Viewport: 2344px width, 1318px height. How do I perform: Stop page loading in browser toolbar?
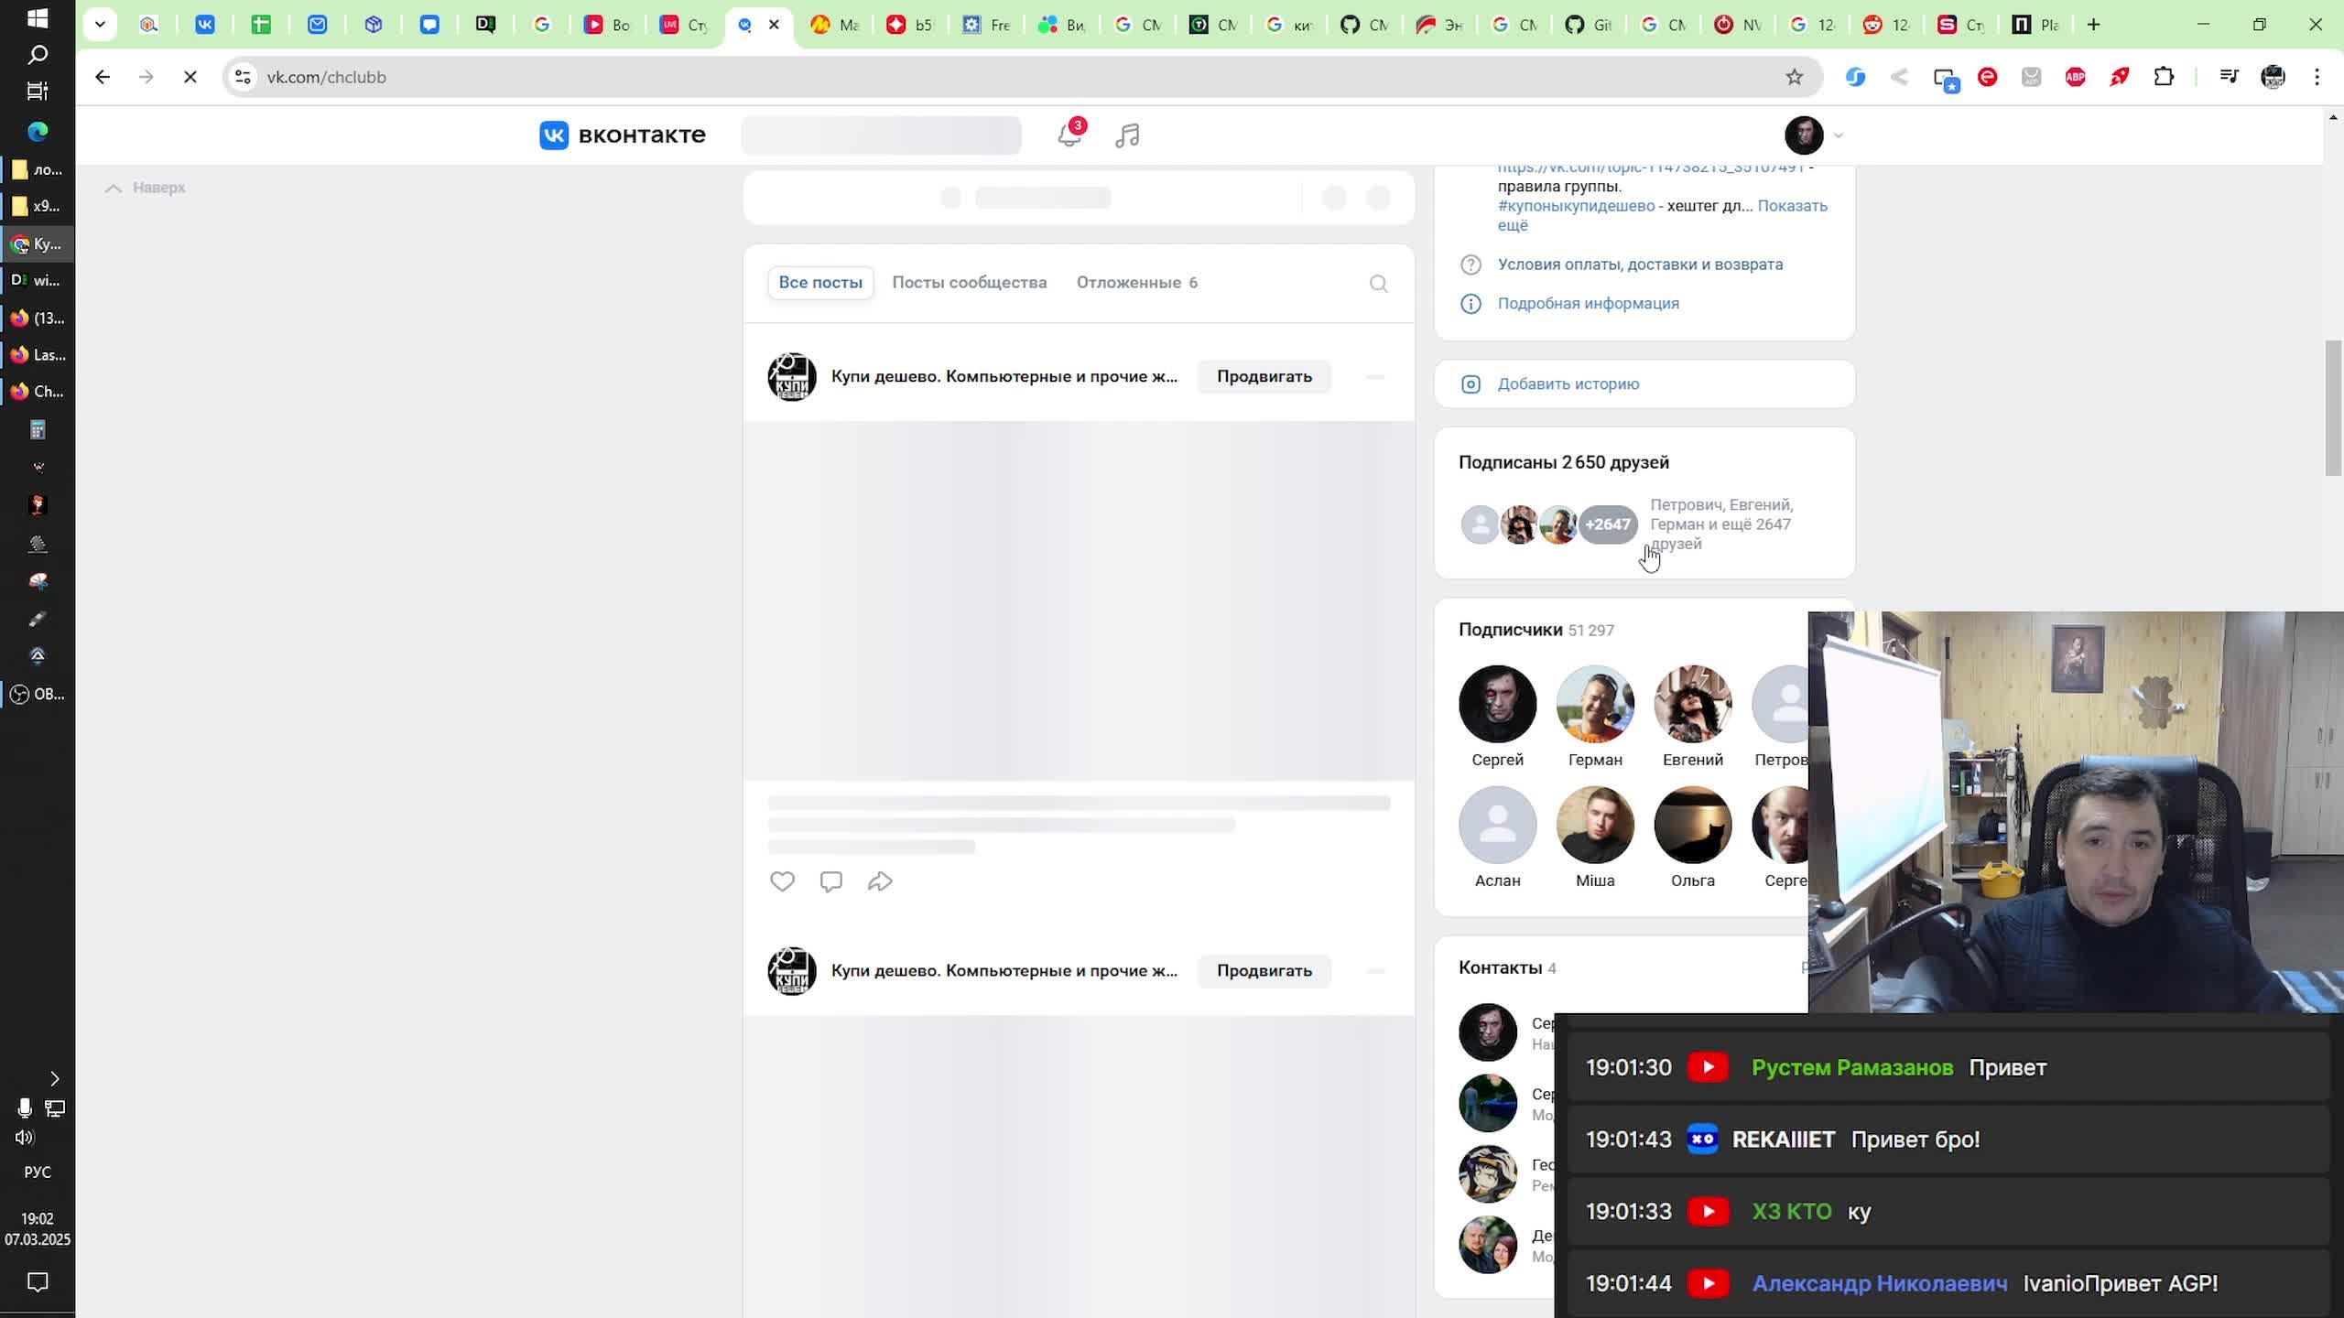coord(190,77)
